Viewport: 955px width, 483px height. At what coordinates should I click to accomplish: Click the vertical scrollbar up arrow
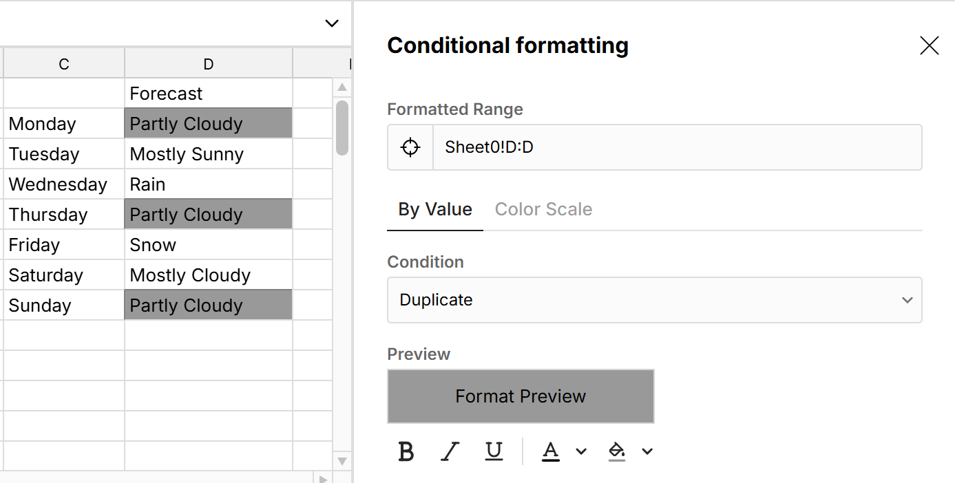342,85
